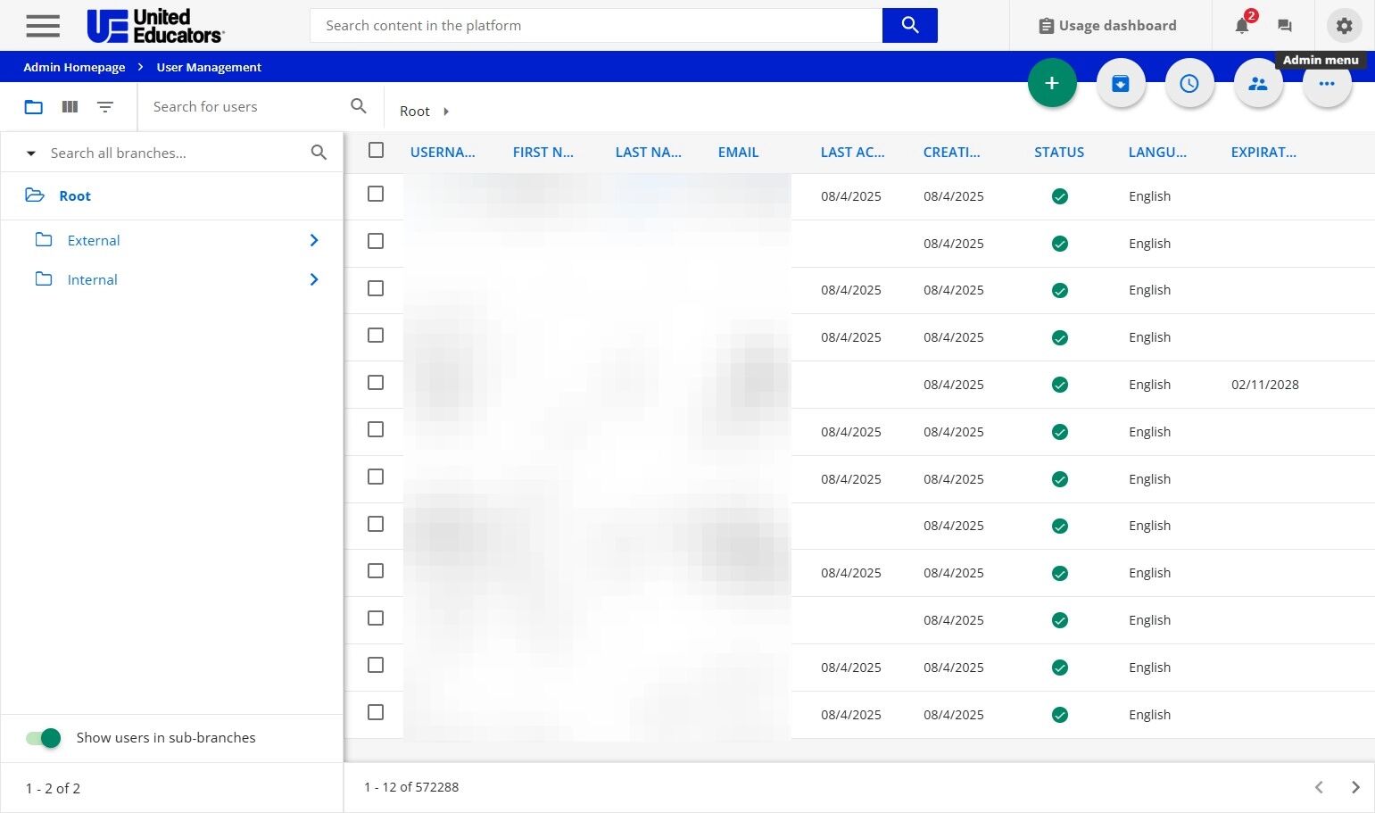Sort by the Last Access column header

(x=853, y=153)
